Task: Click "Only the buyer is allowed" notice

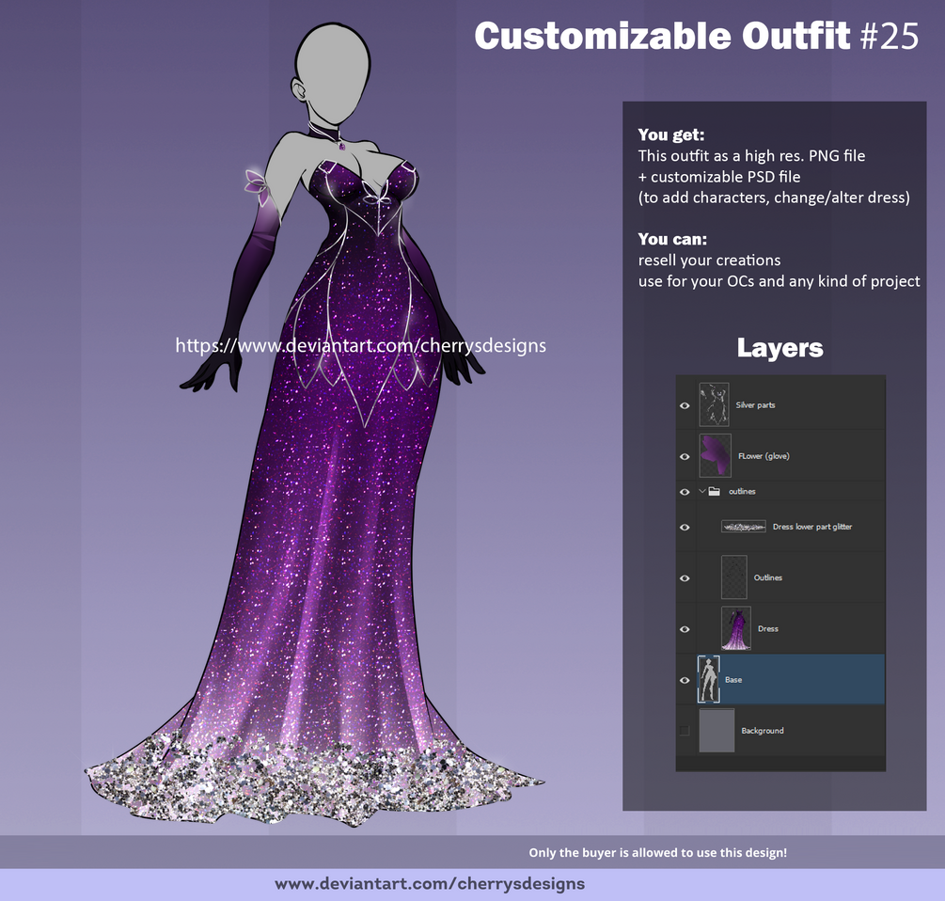Action: (x=658, y=853)
